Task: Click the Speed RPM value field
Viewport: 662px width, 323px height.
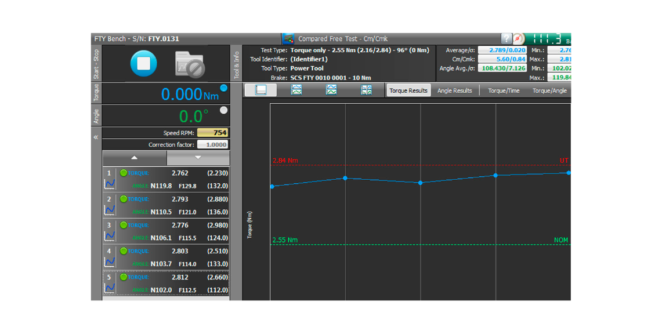Action: click(212, 133)
